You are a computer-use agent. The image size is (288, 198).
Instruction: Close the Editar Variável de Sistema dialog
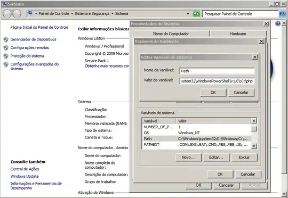point(254,57)
